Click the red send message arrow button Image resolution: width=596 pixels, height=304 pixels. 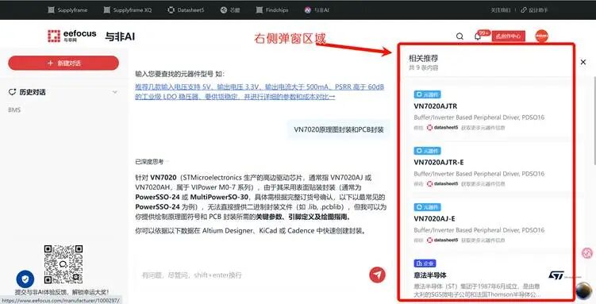(x=377, y=275)
